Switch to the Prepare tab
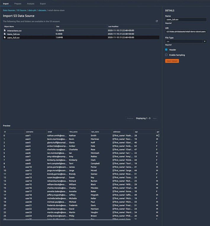210x226 pixels. (x=18, y=4)
